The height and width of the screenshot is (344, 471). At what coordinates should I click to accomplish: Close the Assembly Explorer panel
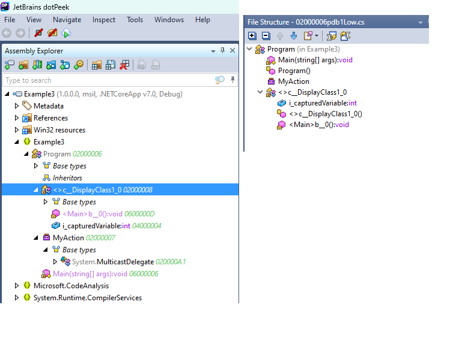(x=232, y=50)
